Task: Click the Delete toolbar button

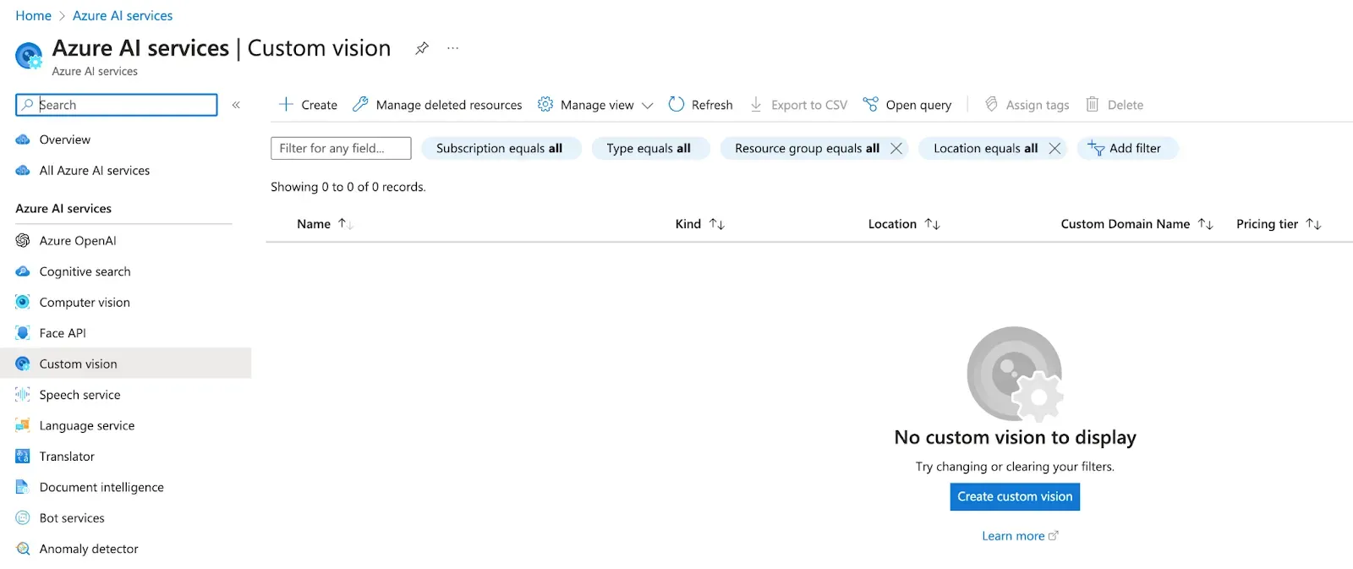Action: click(1115, 105)
